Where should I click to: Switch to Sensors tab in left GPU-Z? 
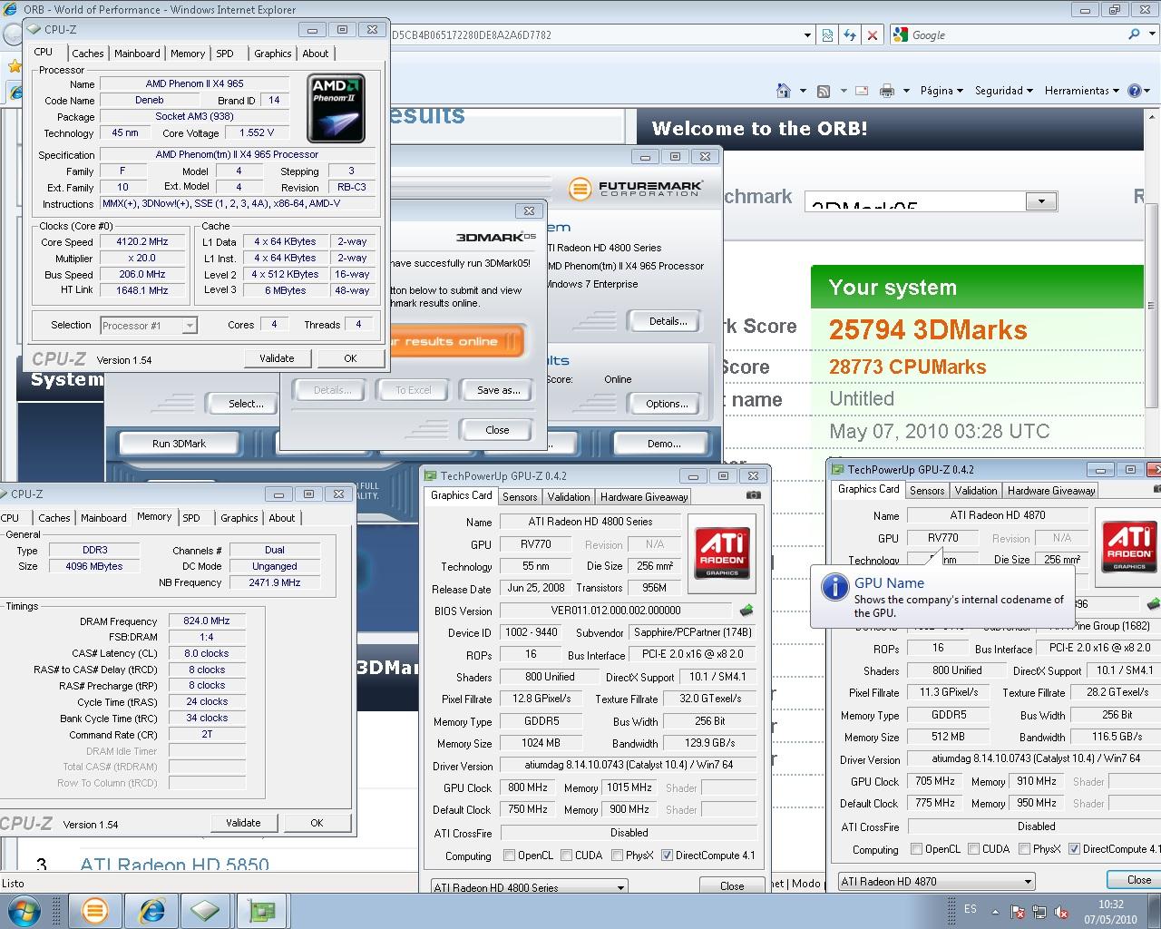[520, 496]
